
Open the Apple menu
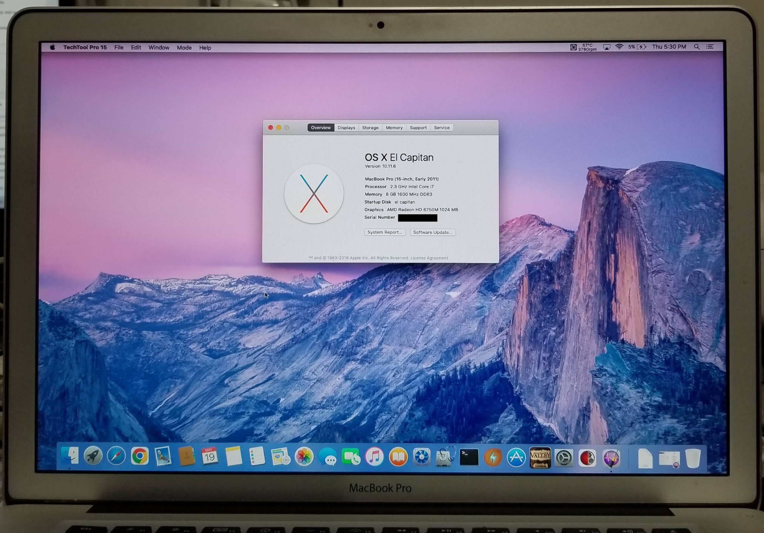click(x=53, y=47)
